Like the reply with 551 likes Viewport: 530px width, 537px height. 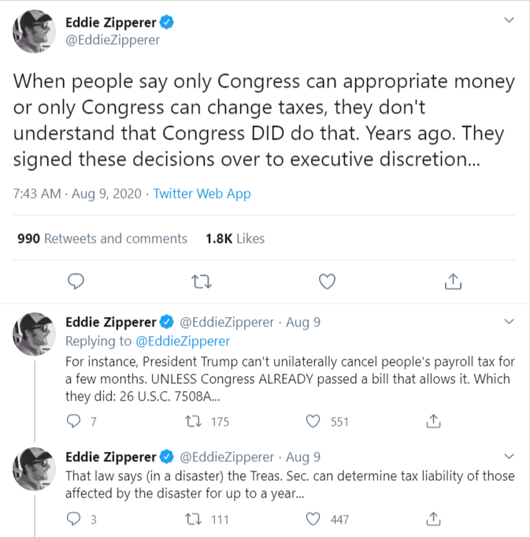313,421
